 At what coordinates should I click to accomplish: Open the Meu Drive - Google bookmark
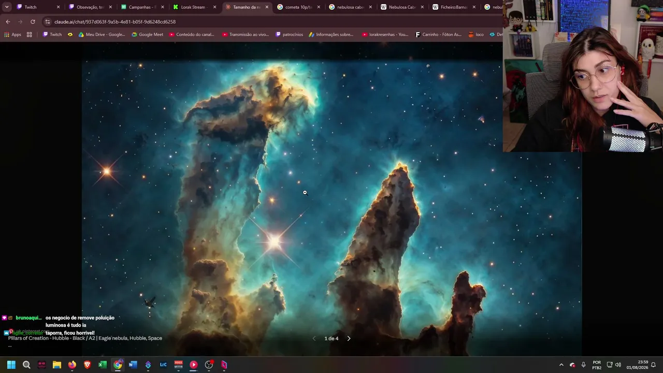(x=102, y=35)
